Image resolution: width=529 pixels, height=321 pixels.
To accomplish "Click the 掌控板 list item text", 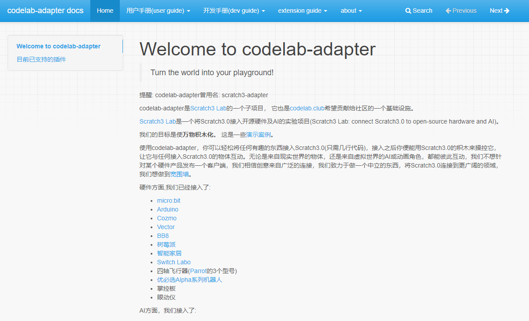I will tap(166, 288).
